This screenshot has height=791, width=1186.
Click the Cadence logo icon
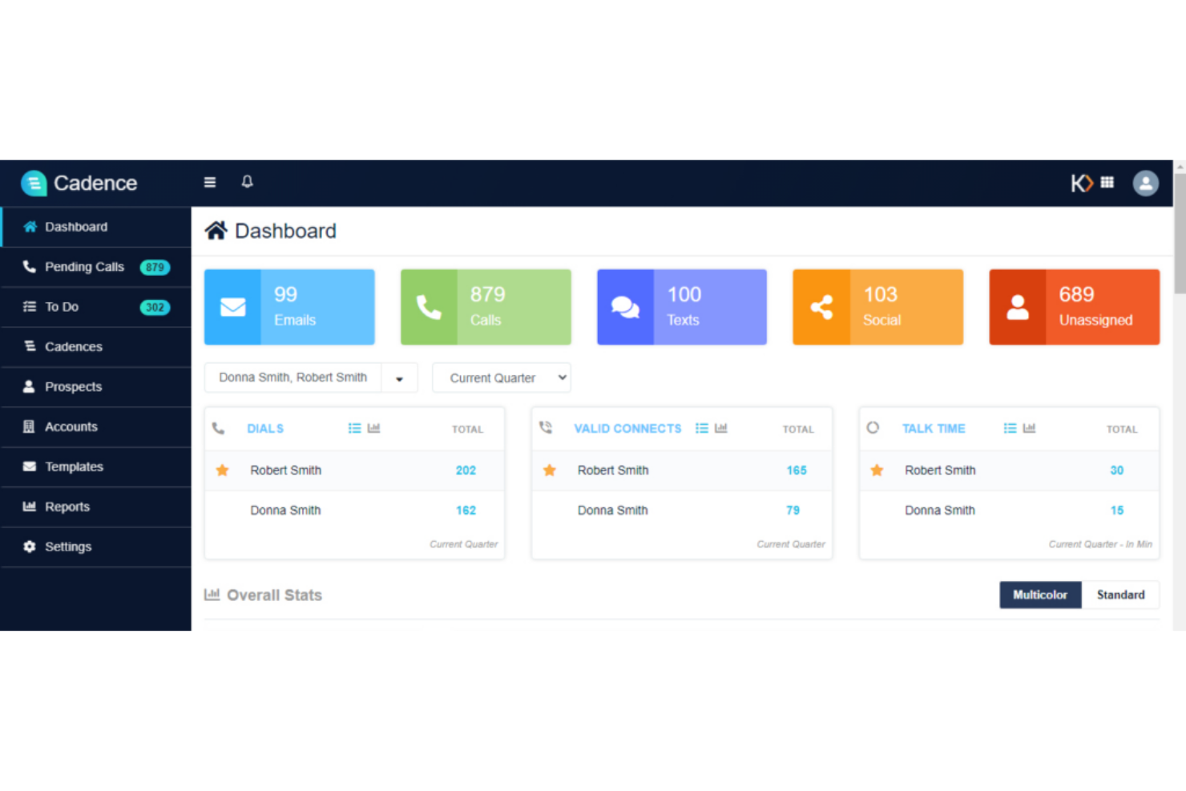[x=34, y=183]
